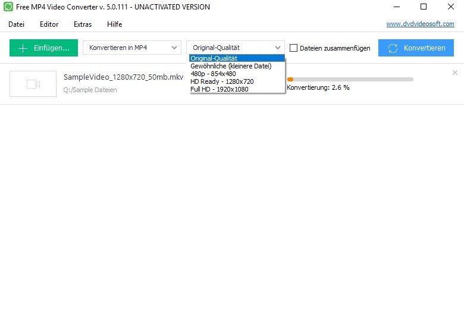464x330 pixels.
Task: Collapse the Original-Qualität quality dropdown
Action: 236,48
